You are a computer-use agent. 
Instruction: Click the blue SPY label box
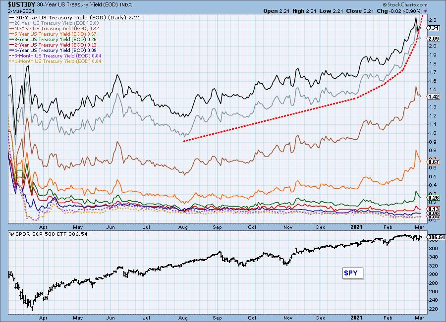click(x=352, y=273)
